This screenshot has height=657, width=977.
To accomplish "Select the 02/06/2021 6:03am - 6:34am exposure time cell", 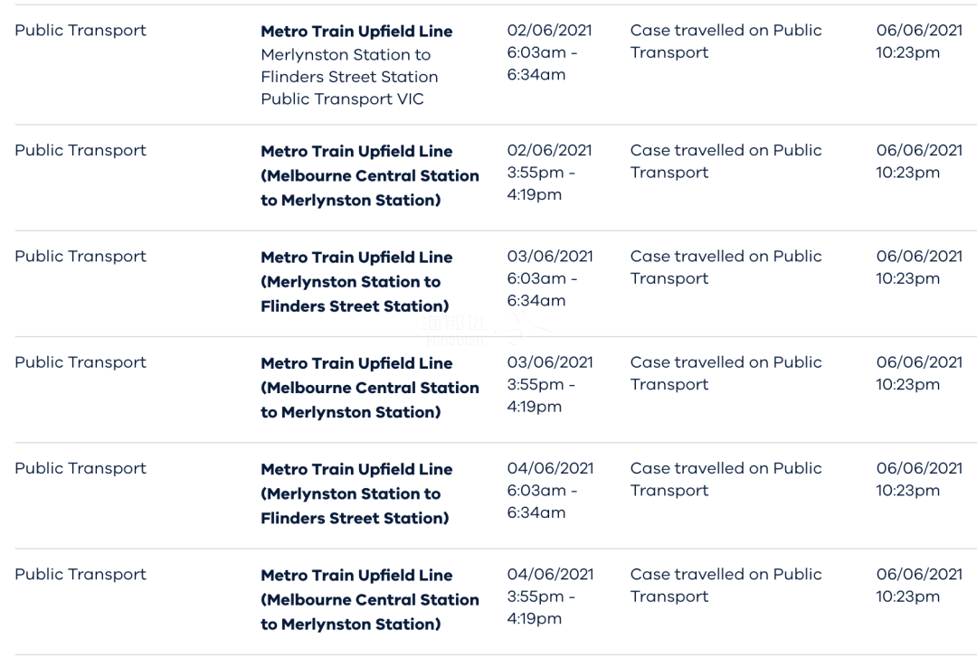I will tap(549, 52).
